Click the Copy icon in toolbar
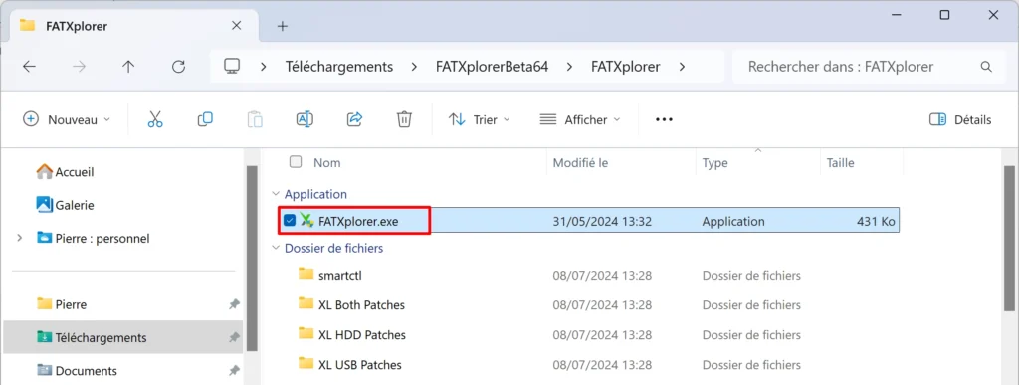 (205, 119)
